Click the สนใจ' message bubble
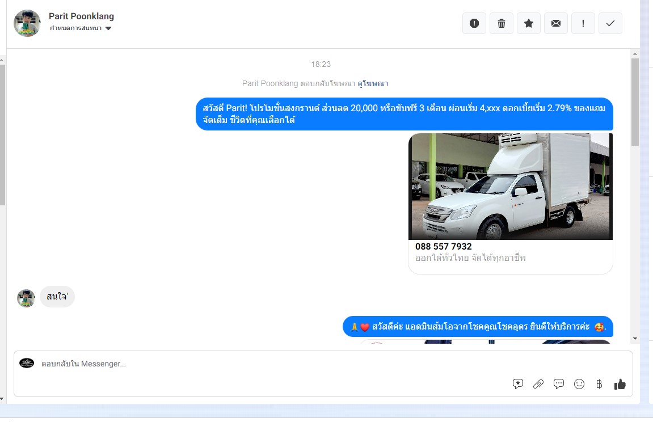The height and width of the screenshot is (422, 653). (57, 297)
